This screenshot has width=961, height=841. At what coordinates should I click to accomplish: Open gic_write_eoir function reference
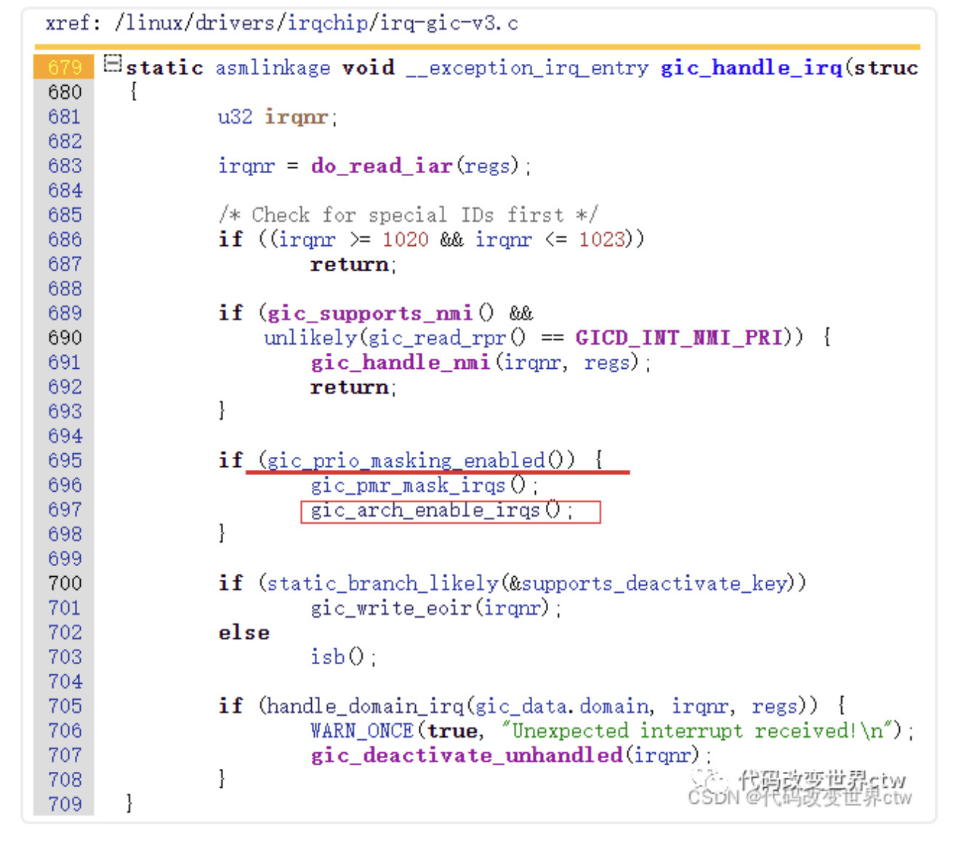[x=391, y=607]
